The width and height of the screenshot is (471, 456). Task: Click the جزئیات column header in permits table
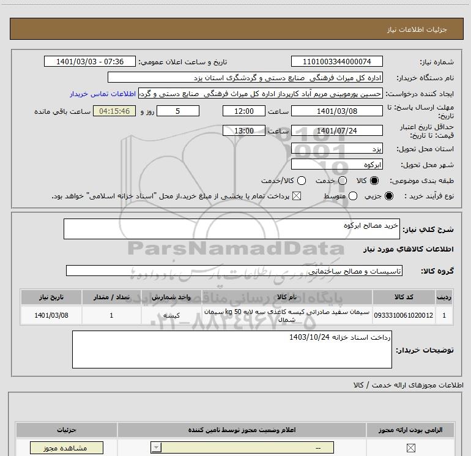click(67, 430)
